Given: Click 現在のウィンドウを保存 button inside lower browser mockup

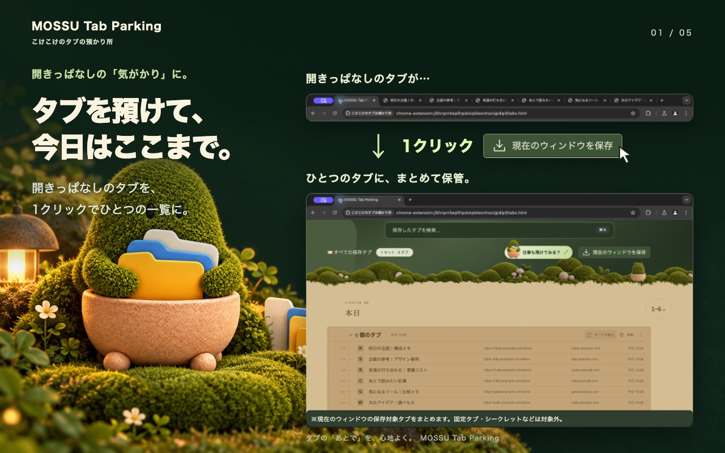Looking at the screenshot, I should coord(614,252).
